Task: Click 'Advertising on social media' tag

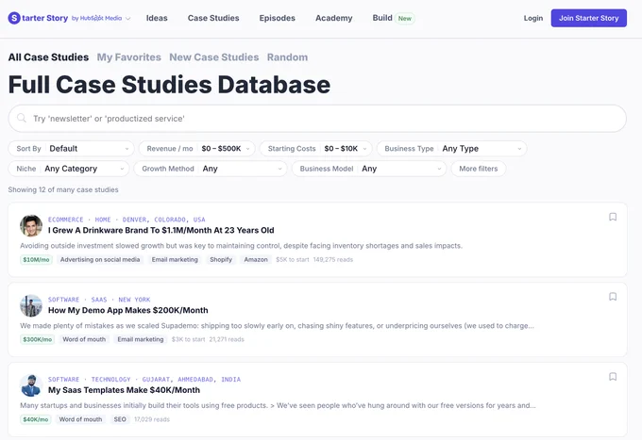Action: [100, 260]
